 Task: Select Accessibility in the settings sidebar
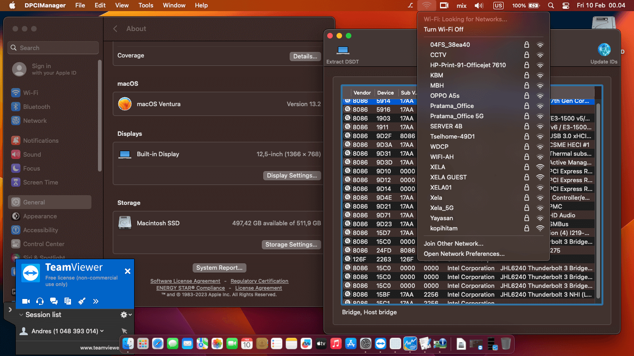50,230
